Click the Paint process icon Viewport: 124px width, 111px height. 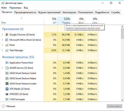7,45
